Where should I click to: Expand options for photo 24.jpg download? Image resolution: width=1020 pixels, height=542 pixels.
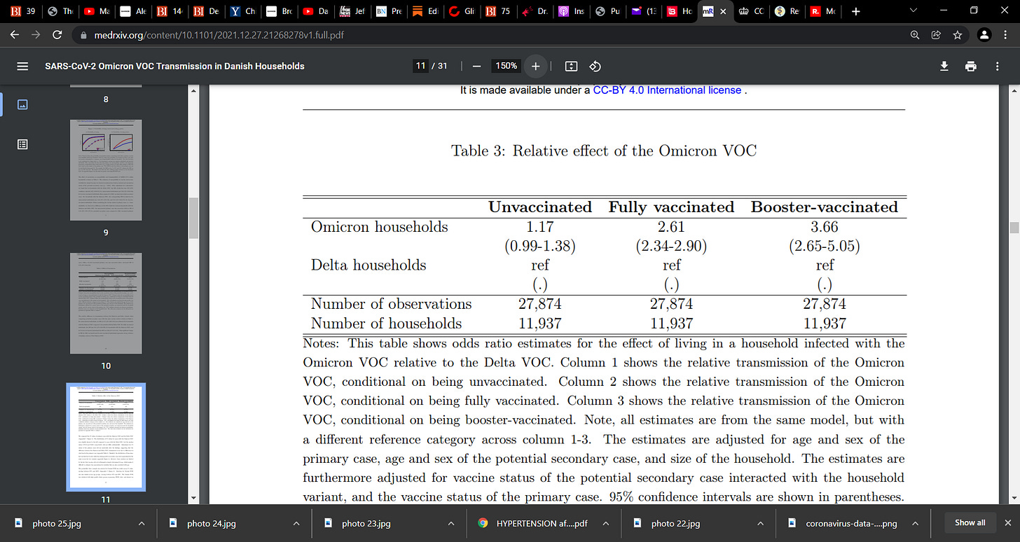(x=296, y=523)
